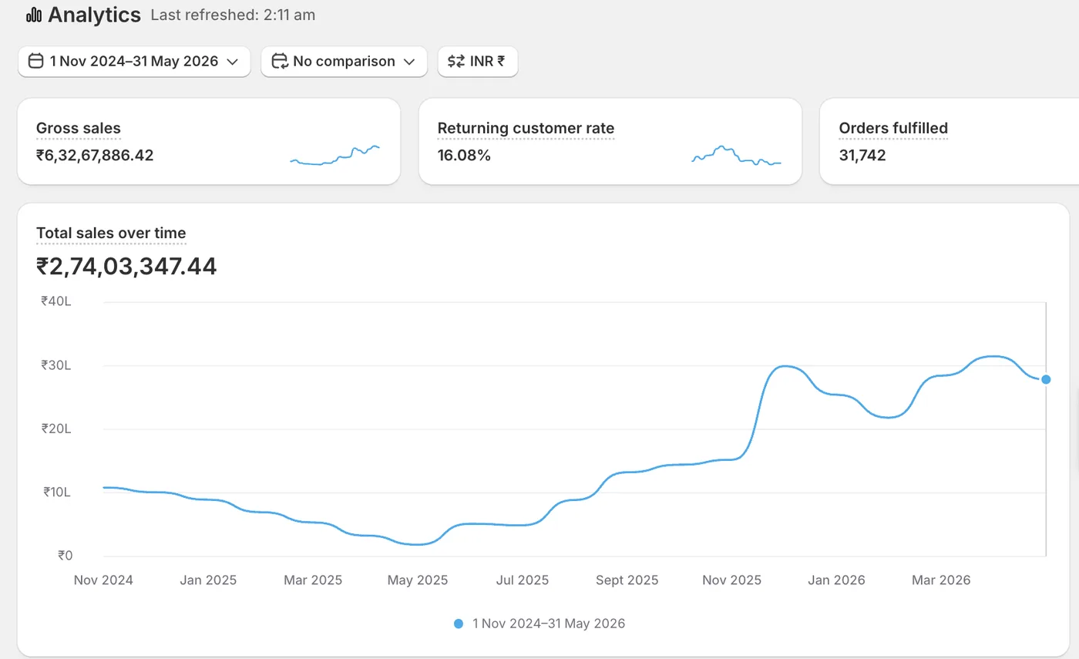
Task: Click the Sept 2025 x-axis label
Action: [627, 580]
